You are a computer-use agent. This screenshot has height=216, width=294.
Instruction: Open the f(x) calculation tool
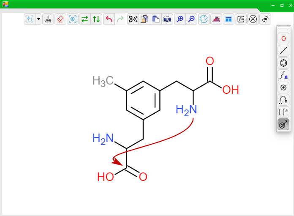pyautogui.click(x=241, y=19)
